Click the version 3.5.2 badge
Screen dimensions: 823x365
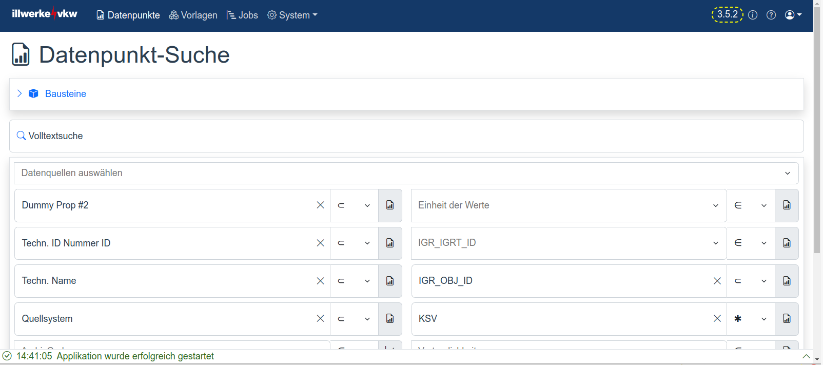coord(727,14)
